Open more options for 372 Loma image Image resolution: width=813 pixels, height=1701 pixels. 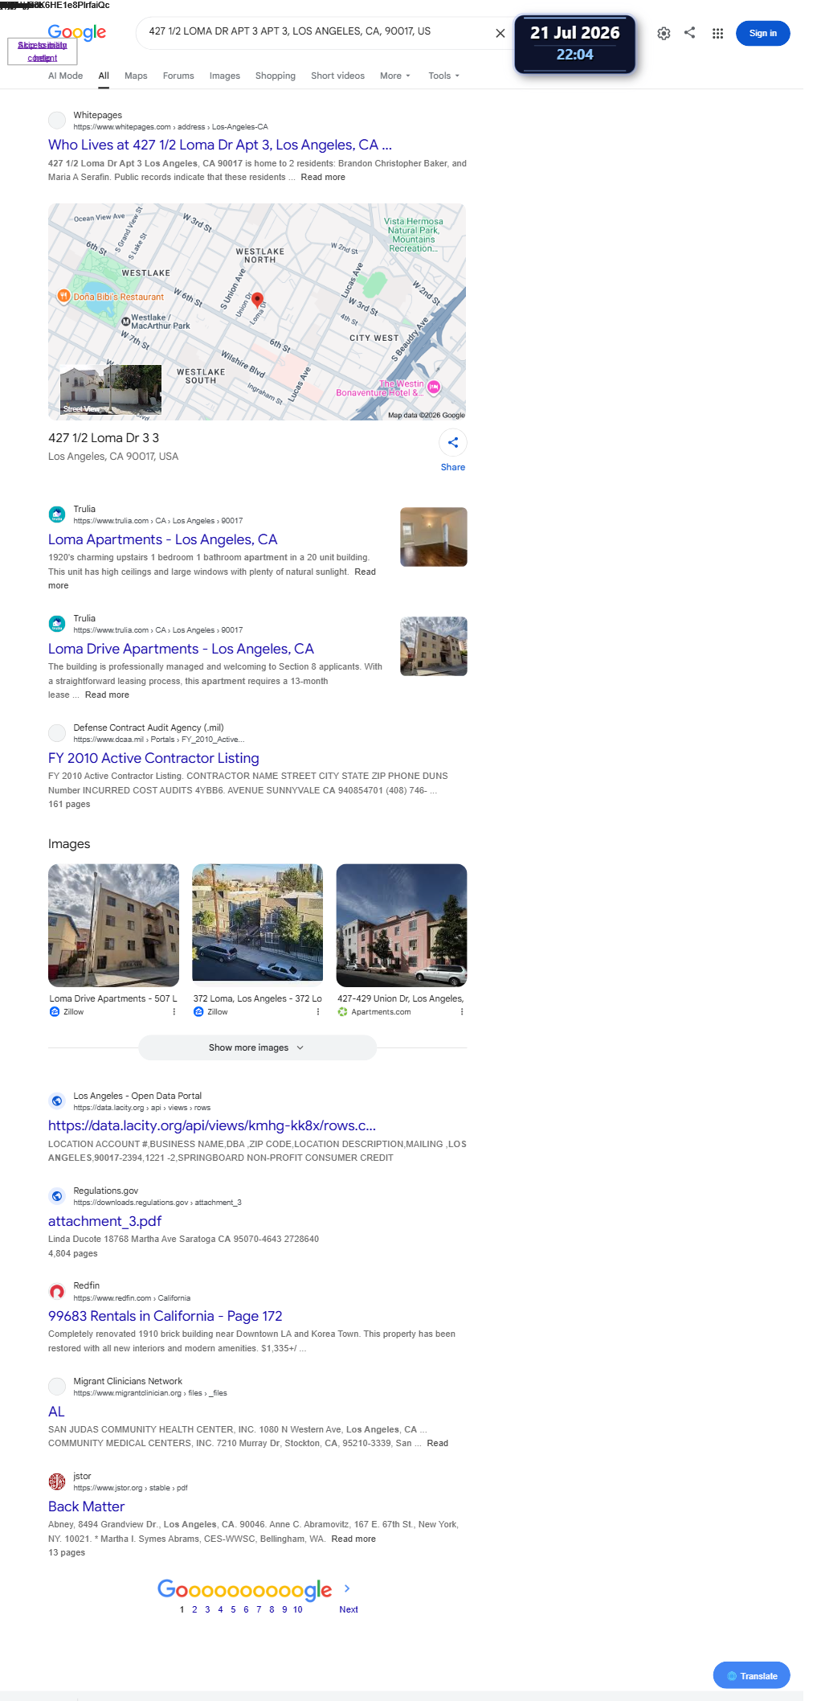[x=318, y=1012]
